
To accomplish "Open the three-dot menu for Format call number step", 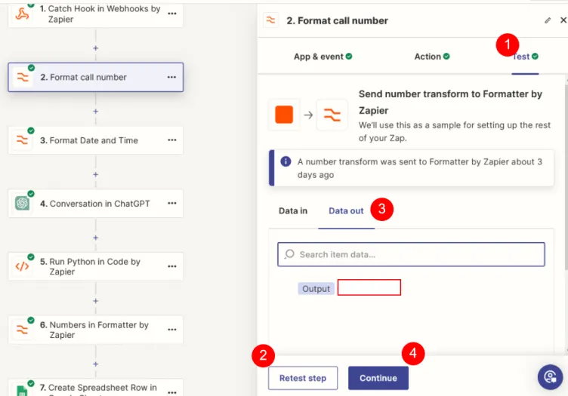I will pyautogui.click(x=171, y=77).
